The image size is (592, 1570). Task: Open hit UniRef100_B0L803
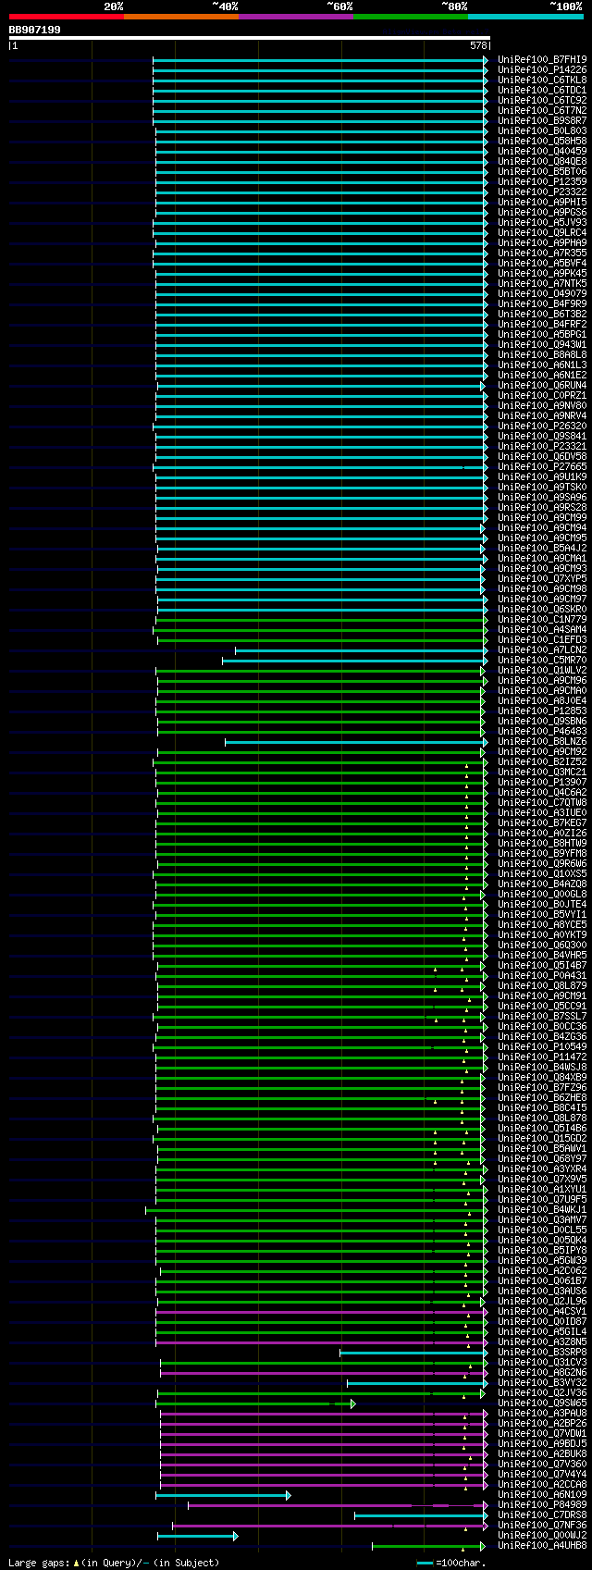[542, 130]
